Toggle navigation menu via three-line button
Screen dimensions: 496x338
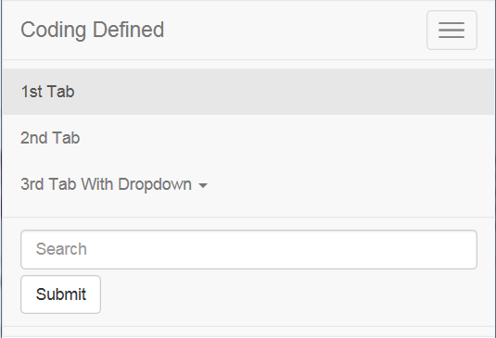pos(451,30)
